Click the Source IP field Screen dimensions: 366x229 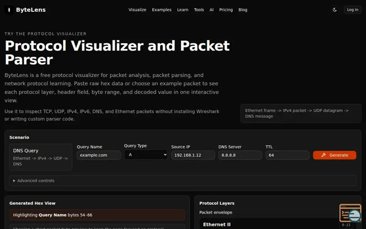click(193, 155)
